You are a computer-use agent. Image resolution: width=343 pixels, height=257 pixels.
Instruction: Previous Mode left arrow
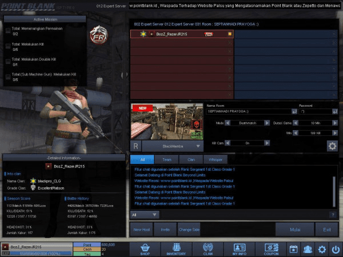coord(228,123)
